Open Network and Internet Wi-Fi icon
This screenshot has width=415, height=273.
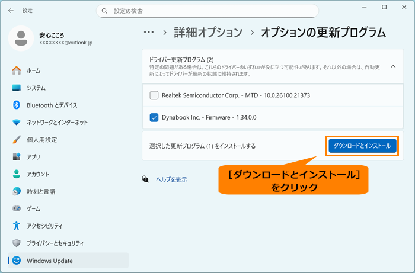(17, 122)
